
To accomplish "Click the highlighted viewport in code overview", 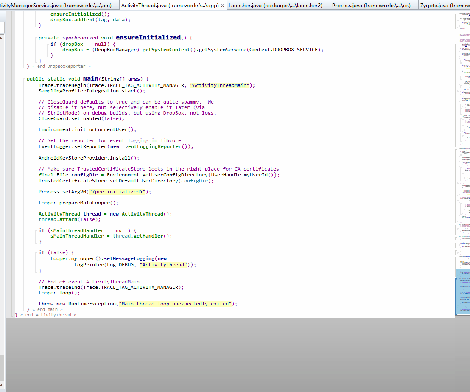I will 463,291.
